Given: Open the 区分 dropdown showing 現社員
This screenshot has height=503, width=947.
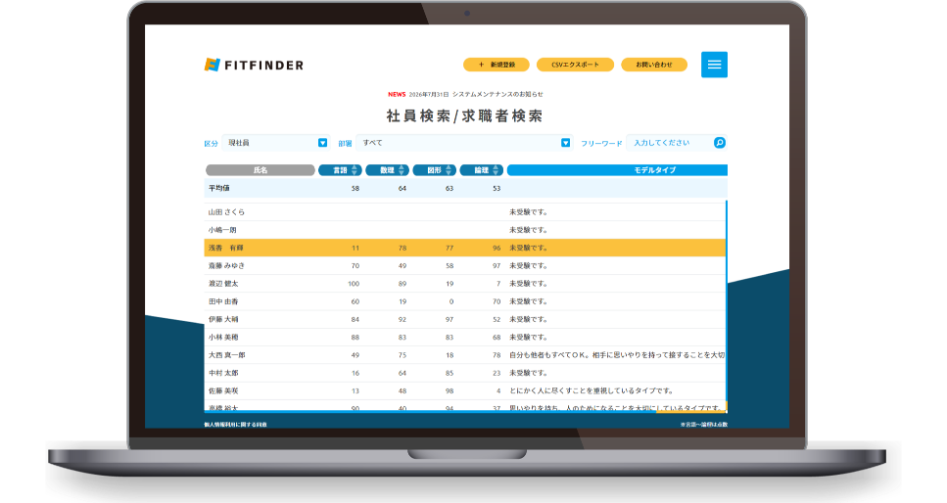Looking at the screenshot, I should (x=275, y=143).
